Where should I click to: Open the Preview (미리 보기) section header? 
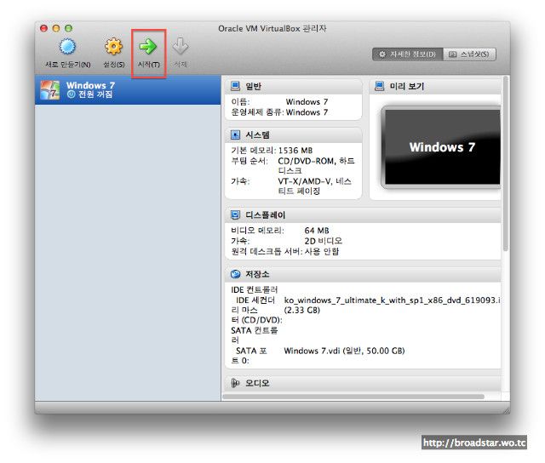(x=435, y=86)
